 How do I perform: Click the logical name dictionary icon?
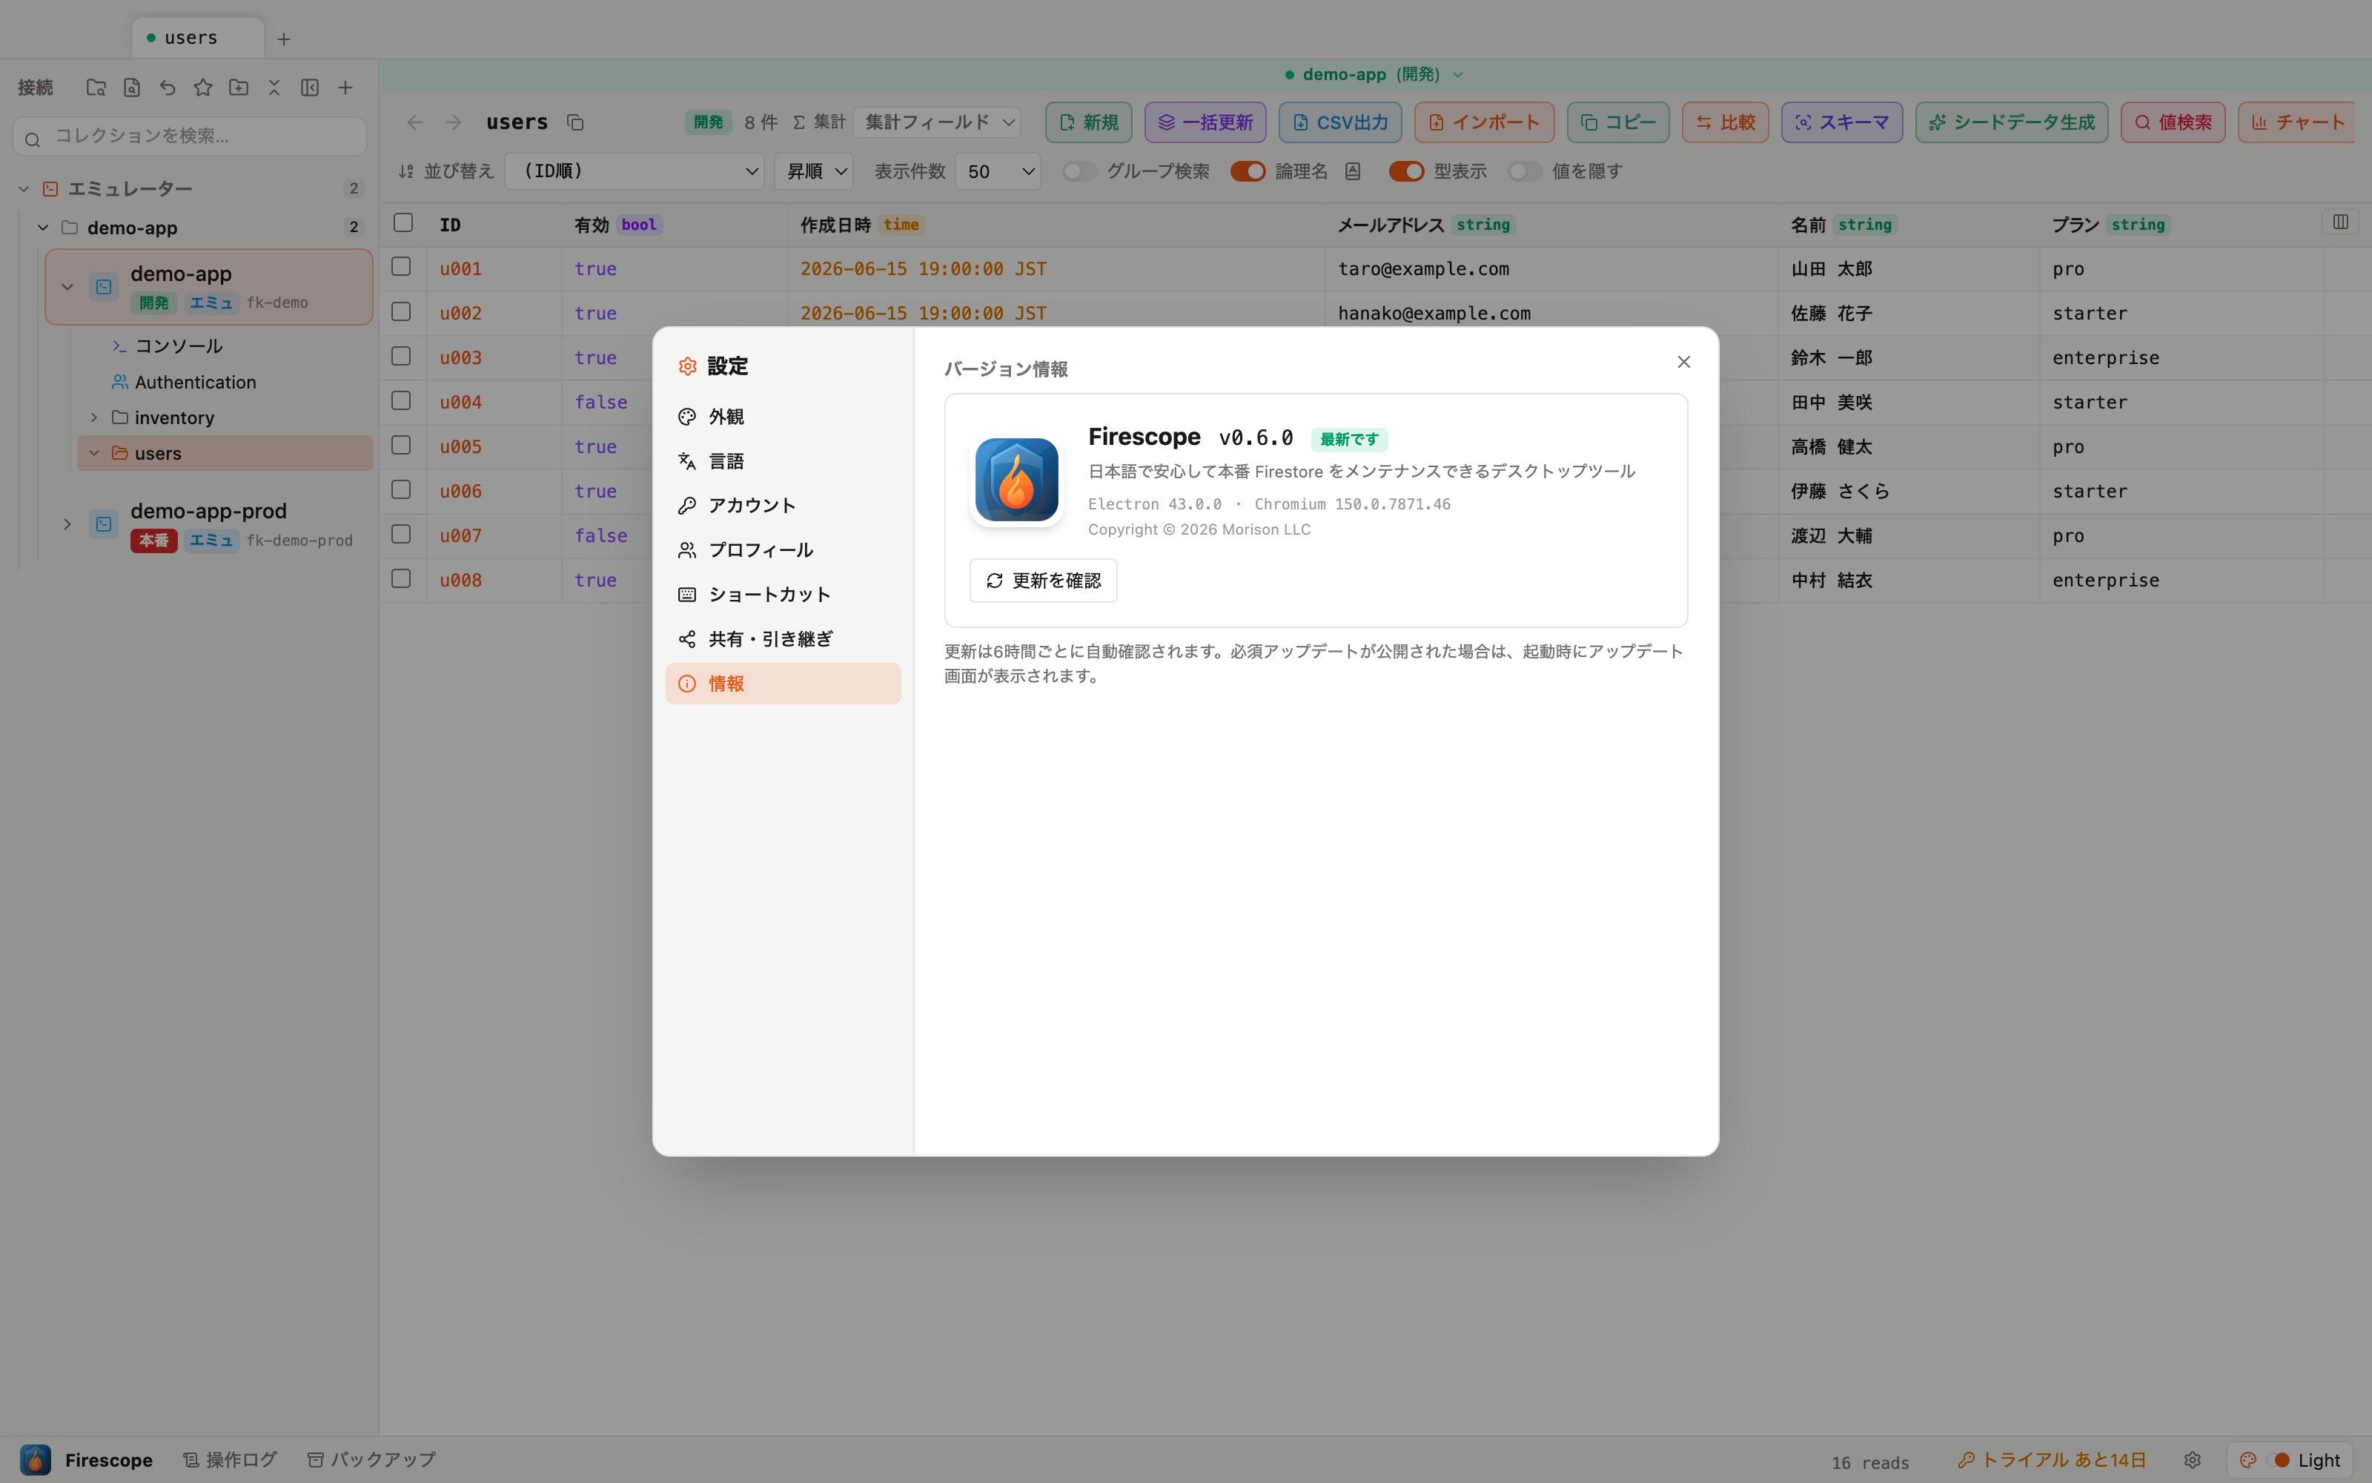[1353, 171]
